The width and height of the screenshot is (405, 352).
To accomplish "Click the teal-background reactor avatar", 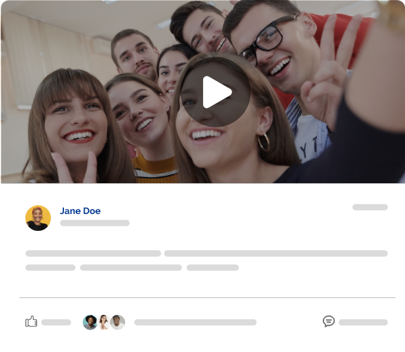I will 90,322.
